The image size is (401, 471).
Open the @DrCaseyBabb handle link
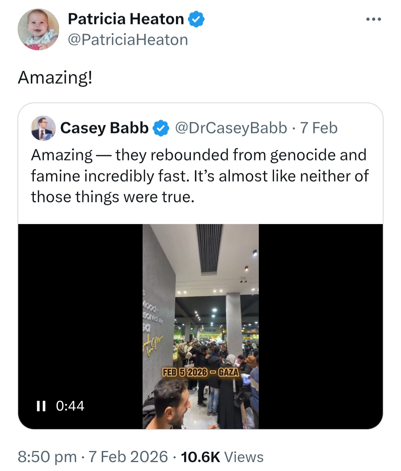(231, 128)
